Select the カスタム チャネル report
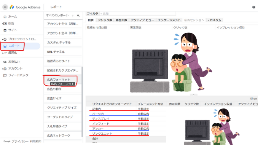 [x=63, y=43]
